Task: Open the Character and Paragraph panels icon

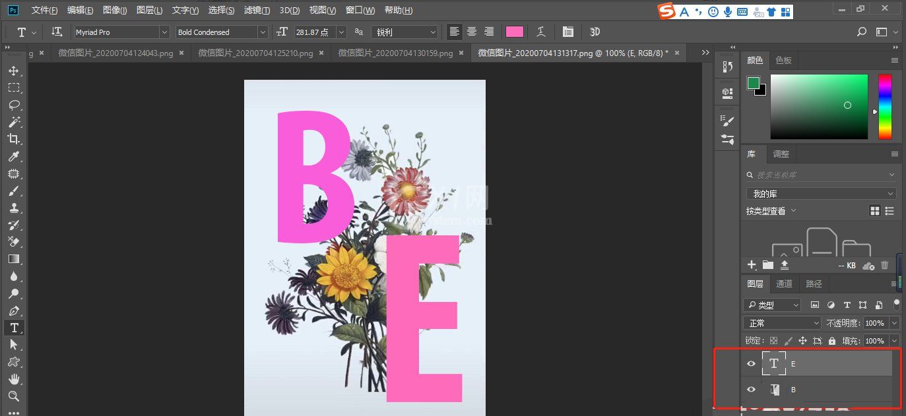Action: [568, 32]
